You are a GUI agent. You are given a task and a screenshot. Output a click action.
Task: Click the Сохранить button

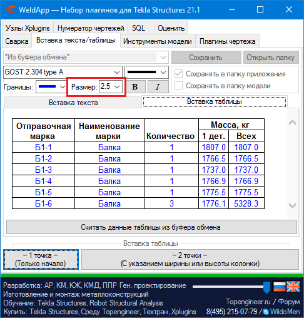coord(206,58)
